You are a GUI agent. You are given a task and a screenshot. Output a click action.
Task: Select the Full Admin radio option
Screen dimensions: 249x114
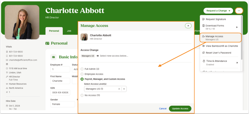coord(82,69)
